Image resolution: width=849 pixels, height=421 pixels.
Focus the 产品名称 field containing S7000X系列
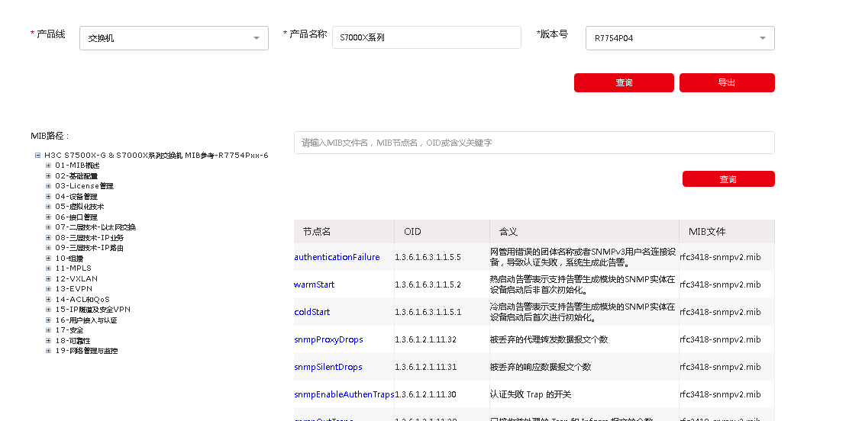(x=427, y=37)
